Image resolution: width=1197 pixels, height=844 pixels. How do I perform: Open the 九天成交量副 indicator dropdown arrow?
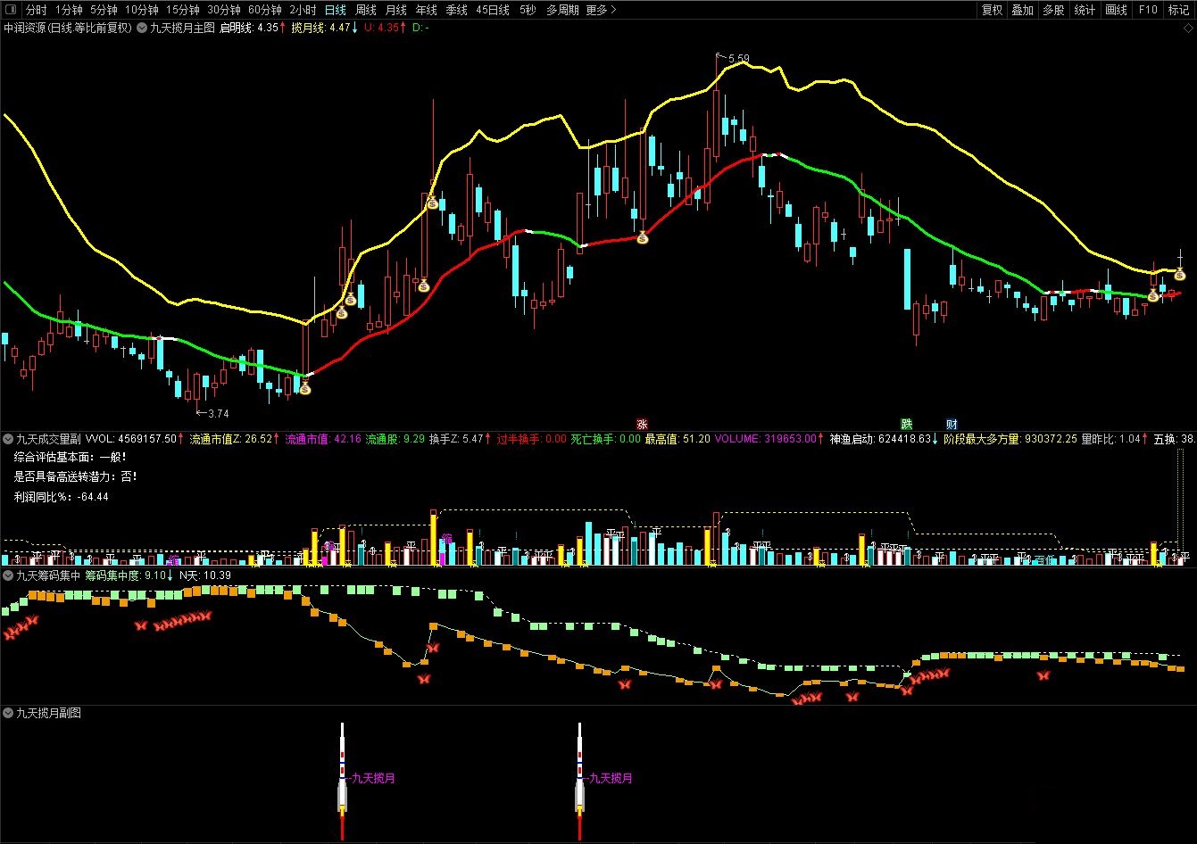point(8,439)
